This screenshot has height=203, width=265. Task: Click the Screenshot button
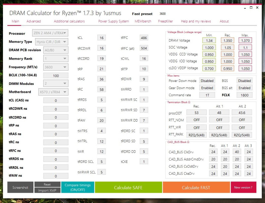(20, 187)
